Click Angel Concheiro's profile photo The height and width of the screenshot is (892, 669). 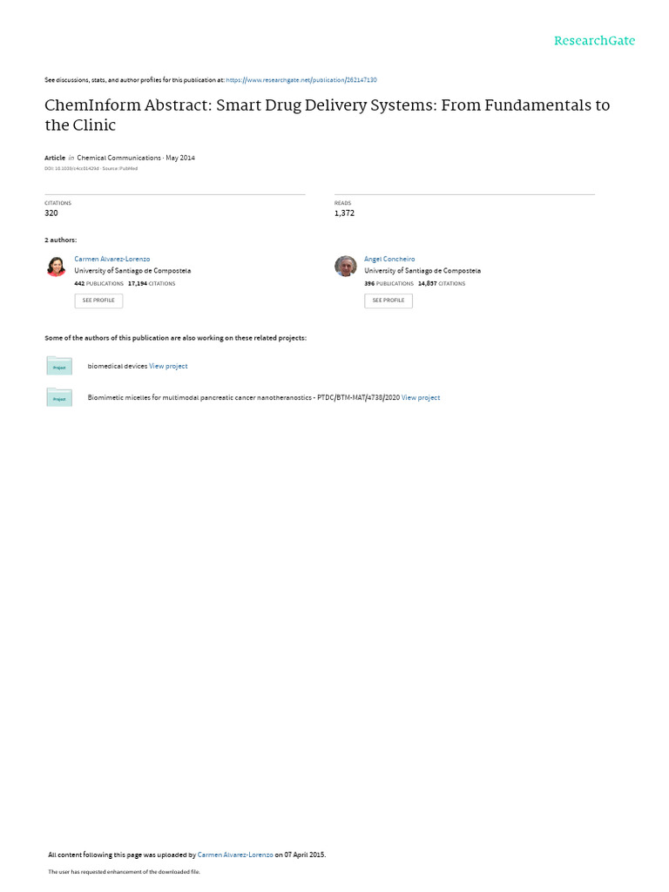point(346,267)
